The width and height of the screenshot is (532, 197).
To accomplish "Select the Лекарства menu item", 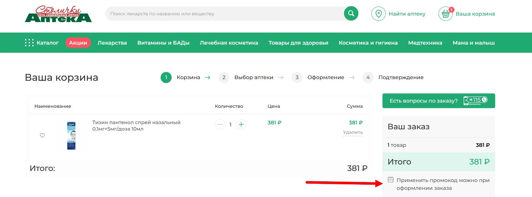I will pyautogui.click(x=112, y=42).
